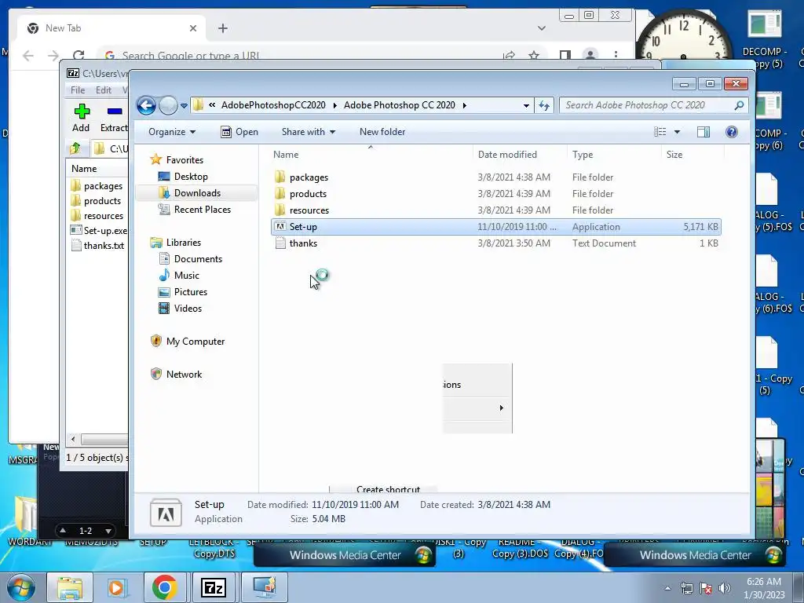Click Adobe Photoshop CC 2020 breadcrumb segment
Screen dimensions: 804x603
point(400,105)
